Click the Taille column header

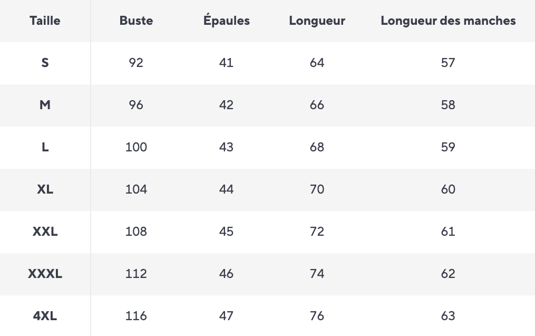[x=45, y=21]
